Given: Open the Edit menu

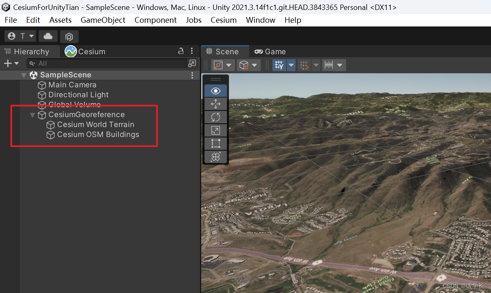Looking at the screenshot, I should [33, 20].
